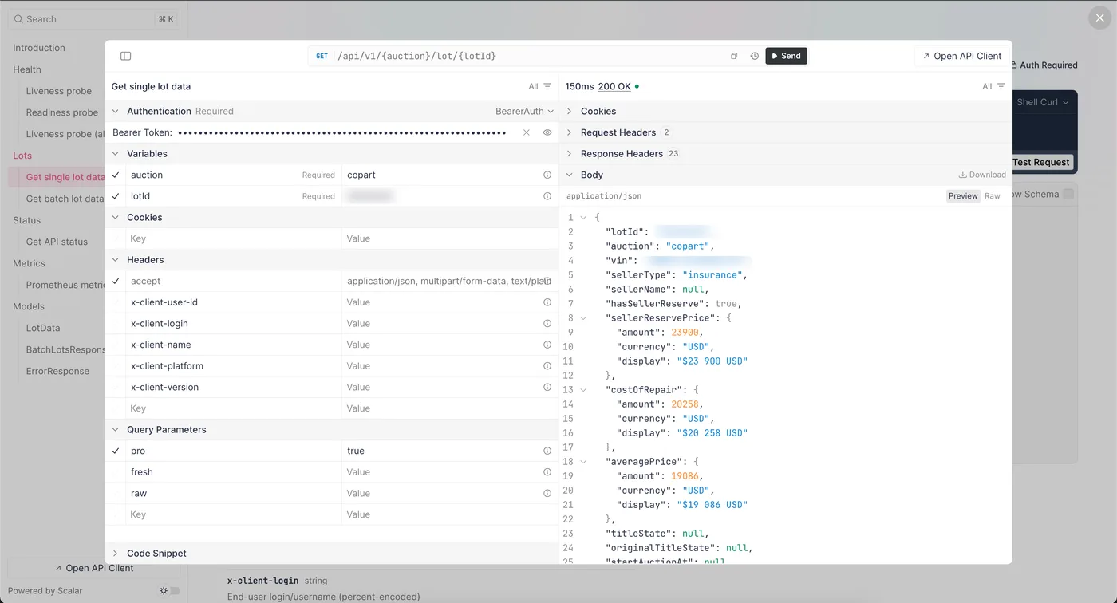Show info for x-client-login header
The image size is (1117, 603).
coord(547,323)
